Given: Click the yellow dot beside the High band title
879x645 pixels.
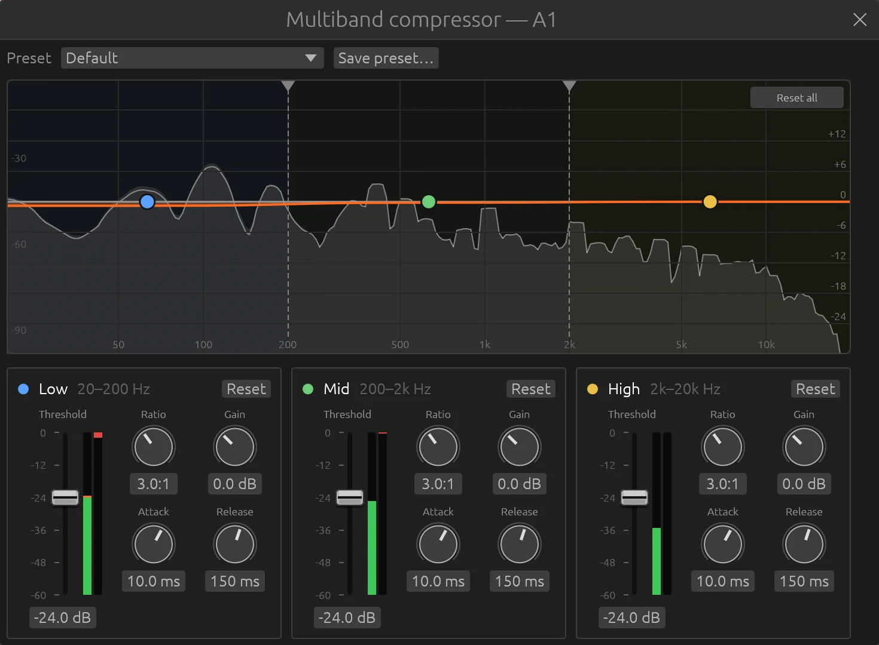Looking at the screenshot, I should click(593, 389).
